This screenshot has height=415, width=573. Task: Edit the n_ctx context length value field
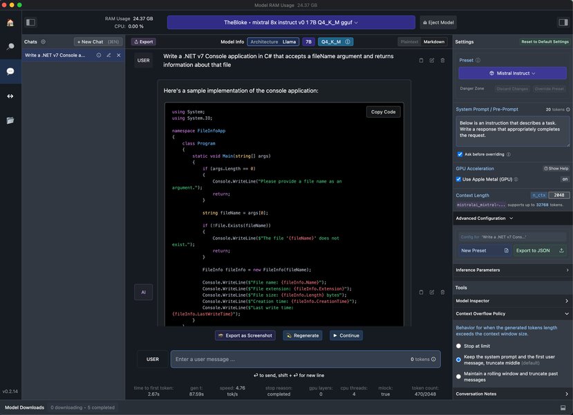click(556, 195)
